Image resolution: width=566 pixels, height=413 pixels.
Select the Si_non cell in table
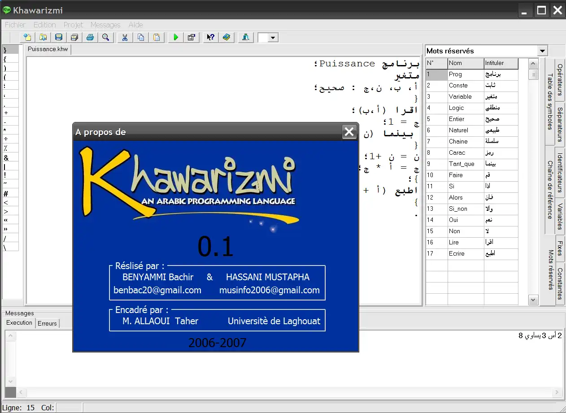(x=466, y=209)
